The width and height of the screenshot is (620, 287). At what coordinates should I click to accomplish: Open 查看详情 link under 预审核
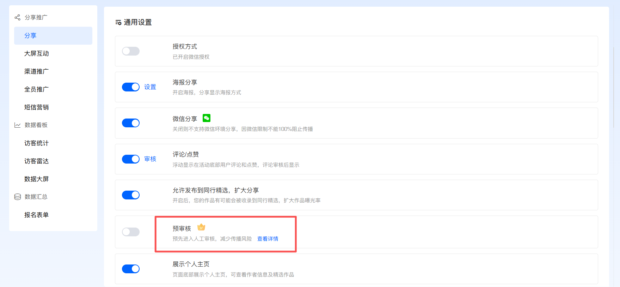268,239
